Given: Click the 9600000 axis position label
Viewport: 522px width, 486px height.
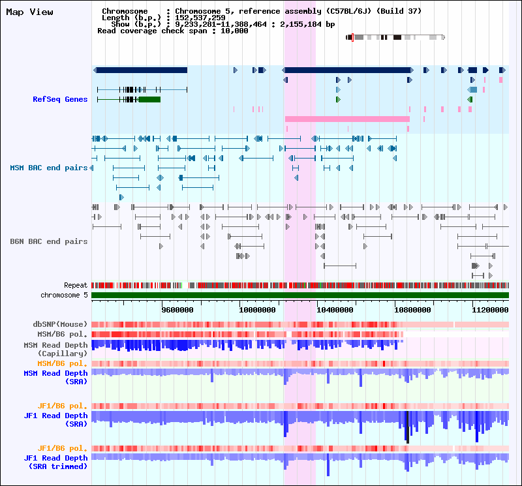Looking at the screenshot, I should click(x=177, y=310).
